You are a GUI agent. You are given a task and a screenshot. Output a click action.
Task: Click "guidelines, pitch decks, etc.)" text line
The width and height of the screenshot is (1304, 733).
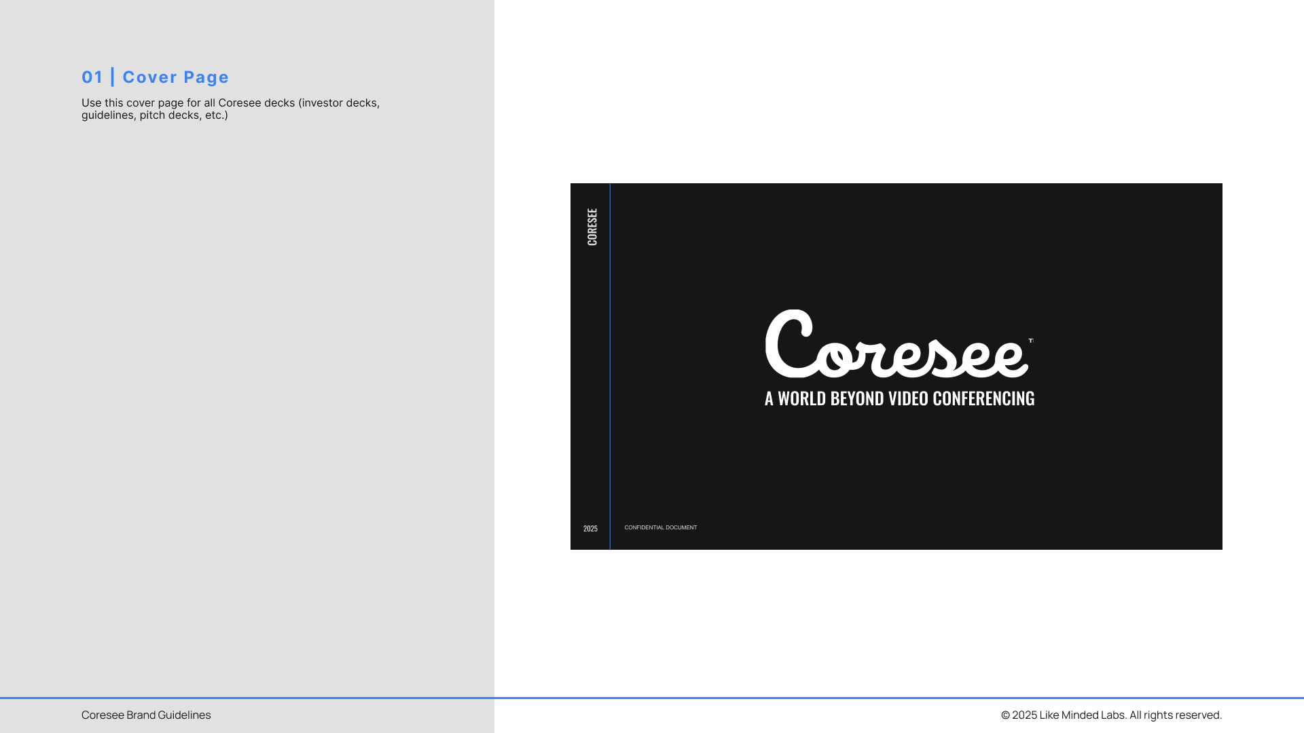coord(155,115)
